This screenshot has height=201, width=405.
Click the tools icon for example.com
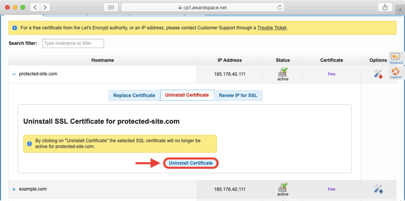click(x=378, y=189)
